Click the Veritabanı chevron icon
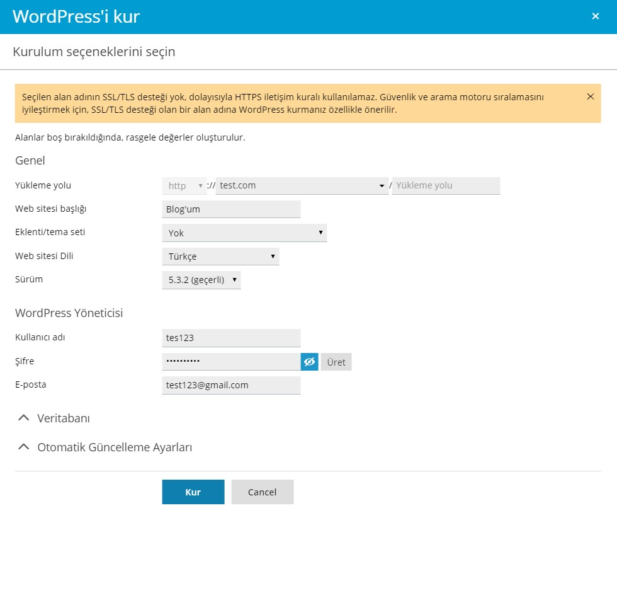 point(24,417)
